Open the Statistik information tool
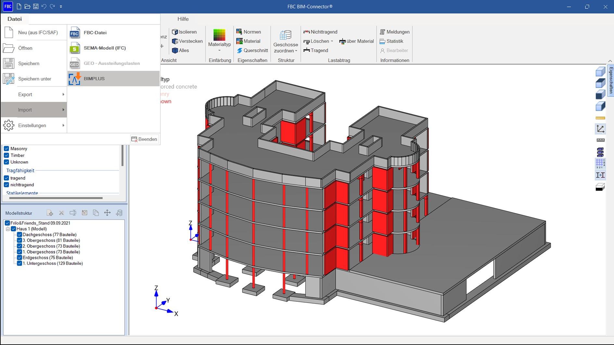The width and height of the screenshot is (614, 345). [391, 41]
